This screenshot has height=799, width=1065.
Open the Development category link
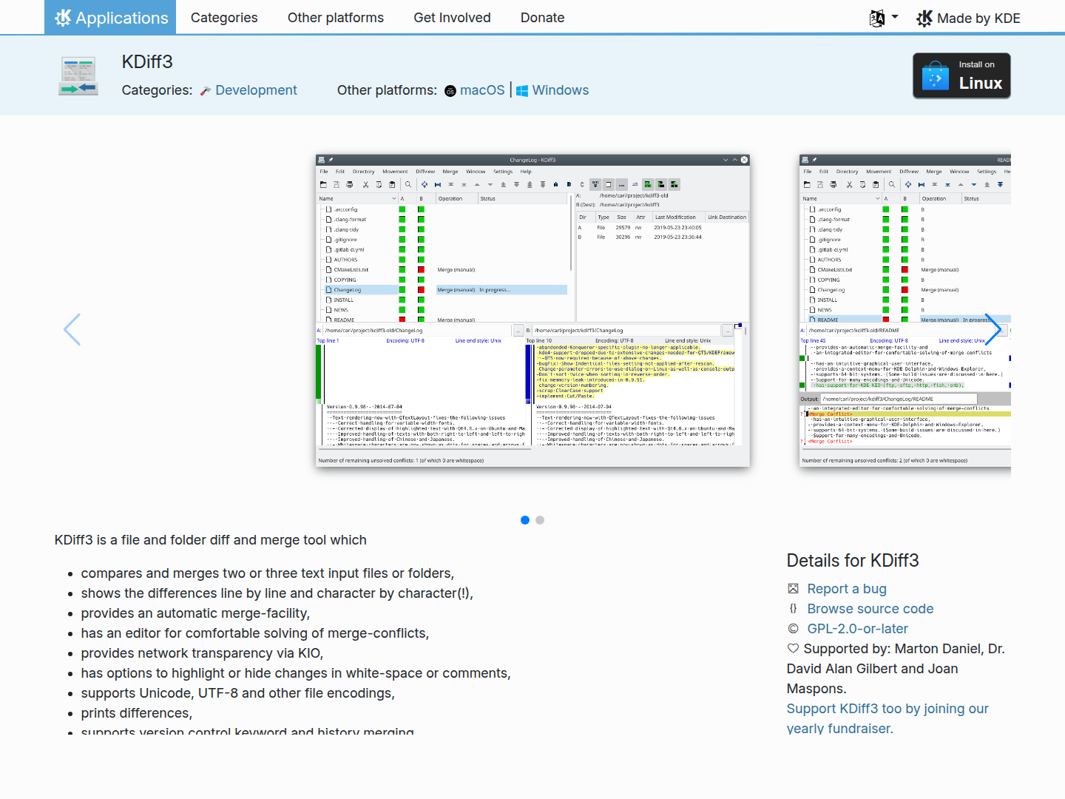256,90
